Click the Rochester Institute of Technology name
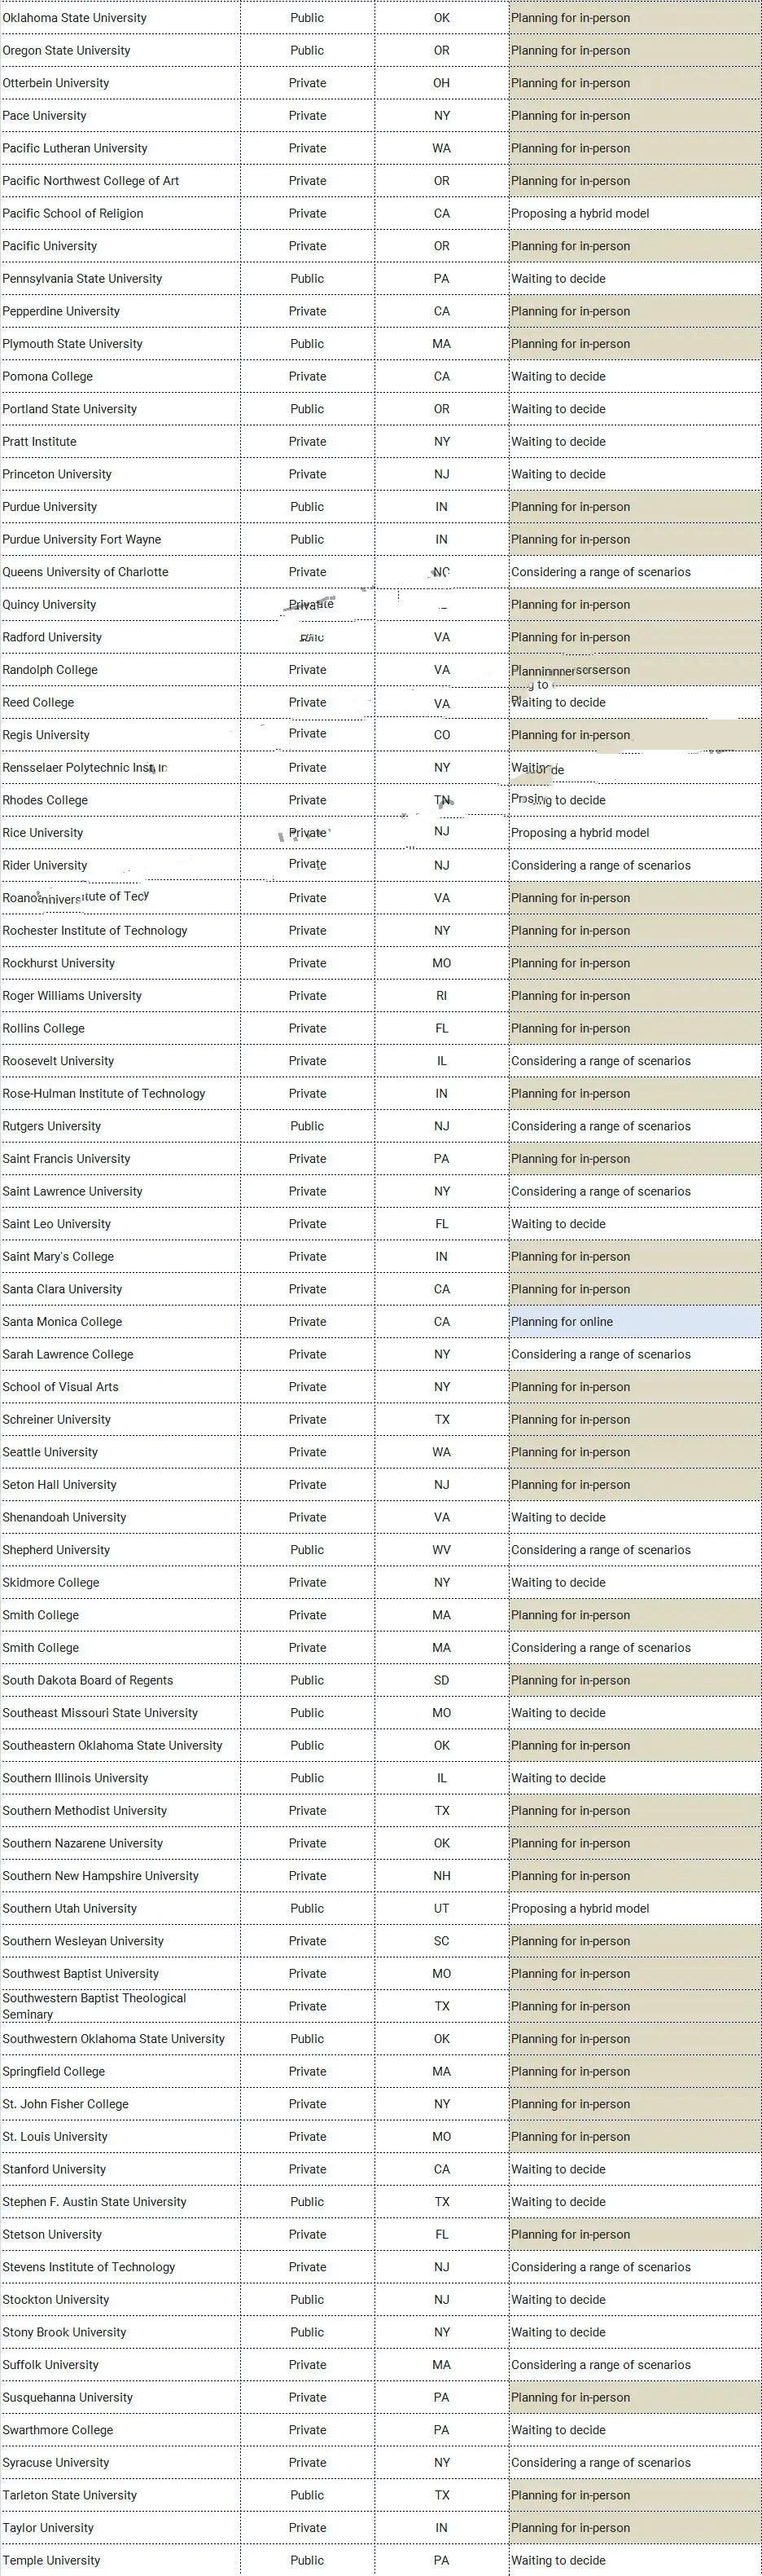 point(95,930)
